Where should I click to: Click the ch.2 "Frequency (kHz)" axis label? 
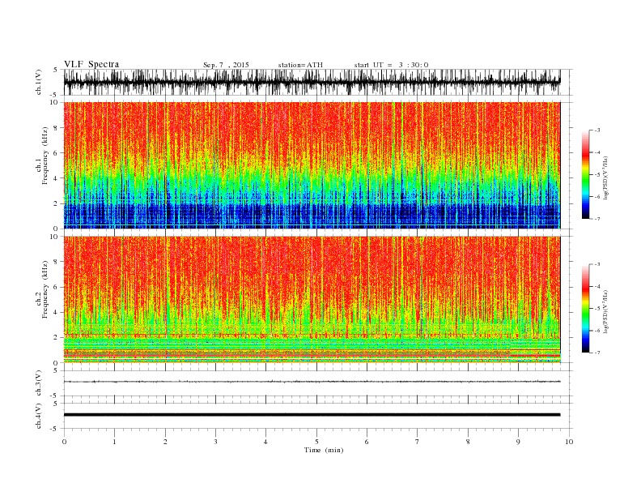pos(45,289)
